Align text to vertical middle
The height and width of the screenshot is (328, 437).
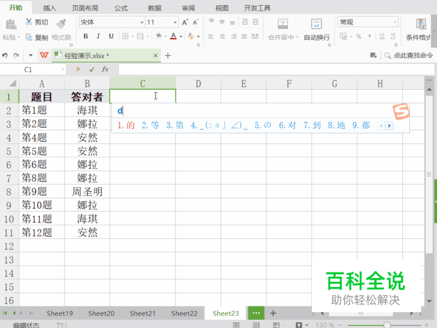click(x=222, y=21)
